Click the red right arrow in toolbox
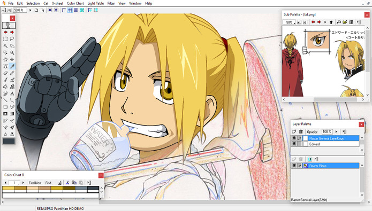The height and width of the screenshot is (211, 372). point(12,32)
